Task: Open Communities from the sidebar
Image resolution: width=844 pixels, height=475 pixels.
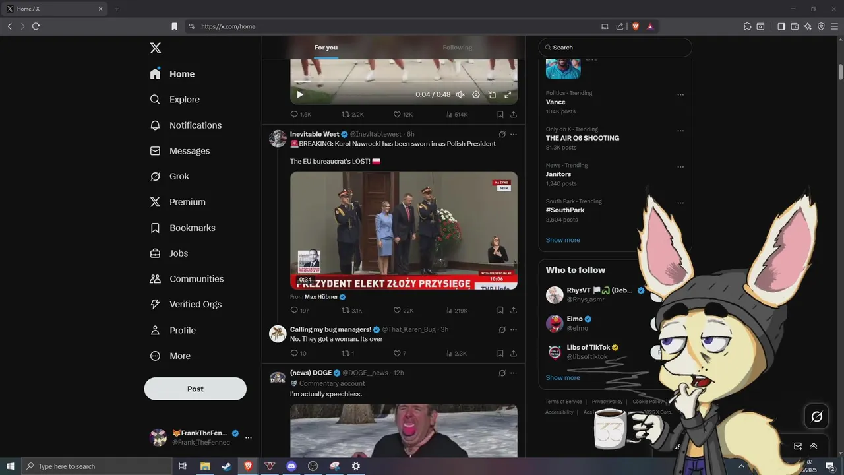Action: pos(187,279)
